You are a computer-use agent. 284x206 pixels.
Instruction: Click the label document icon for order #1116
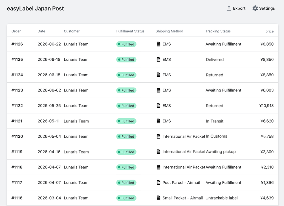pos(158,198)
